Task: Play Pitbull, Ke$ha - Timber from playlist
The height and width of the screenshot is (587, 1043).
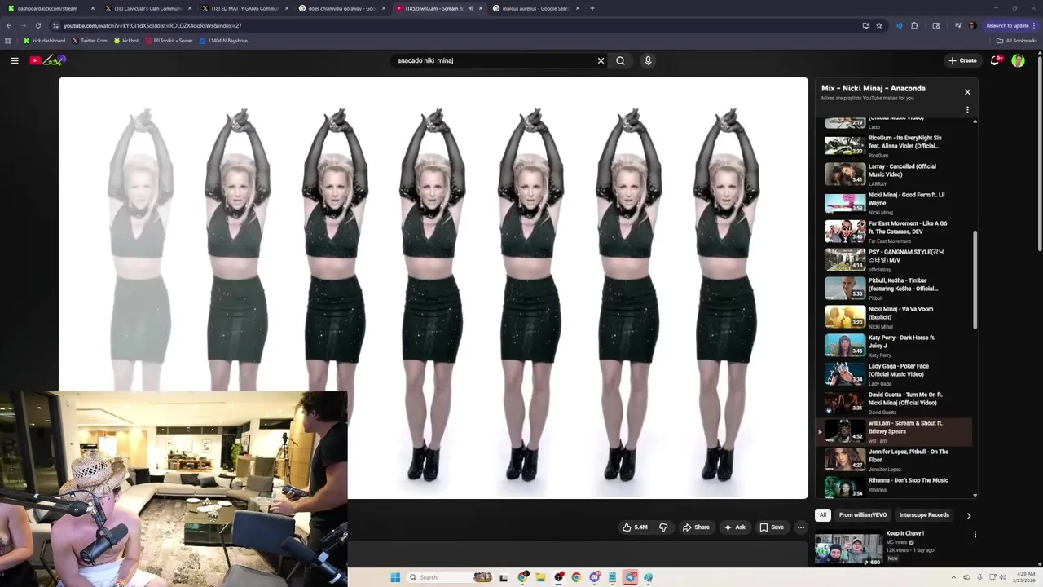Action: point(892,288)
